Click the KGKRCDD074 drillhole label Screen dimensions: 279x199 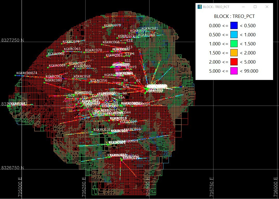click(27, 73)
